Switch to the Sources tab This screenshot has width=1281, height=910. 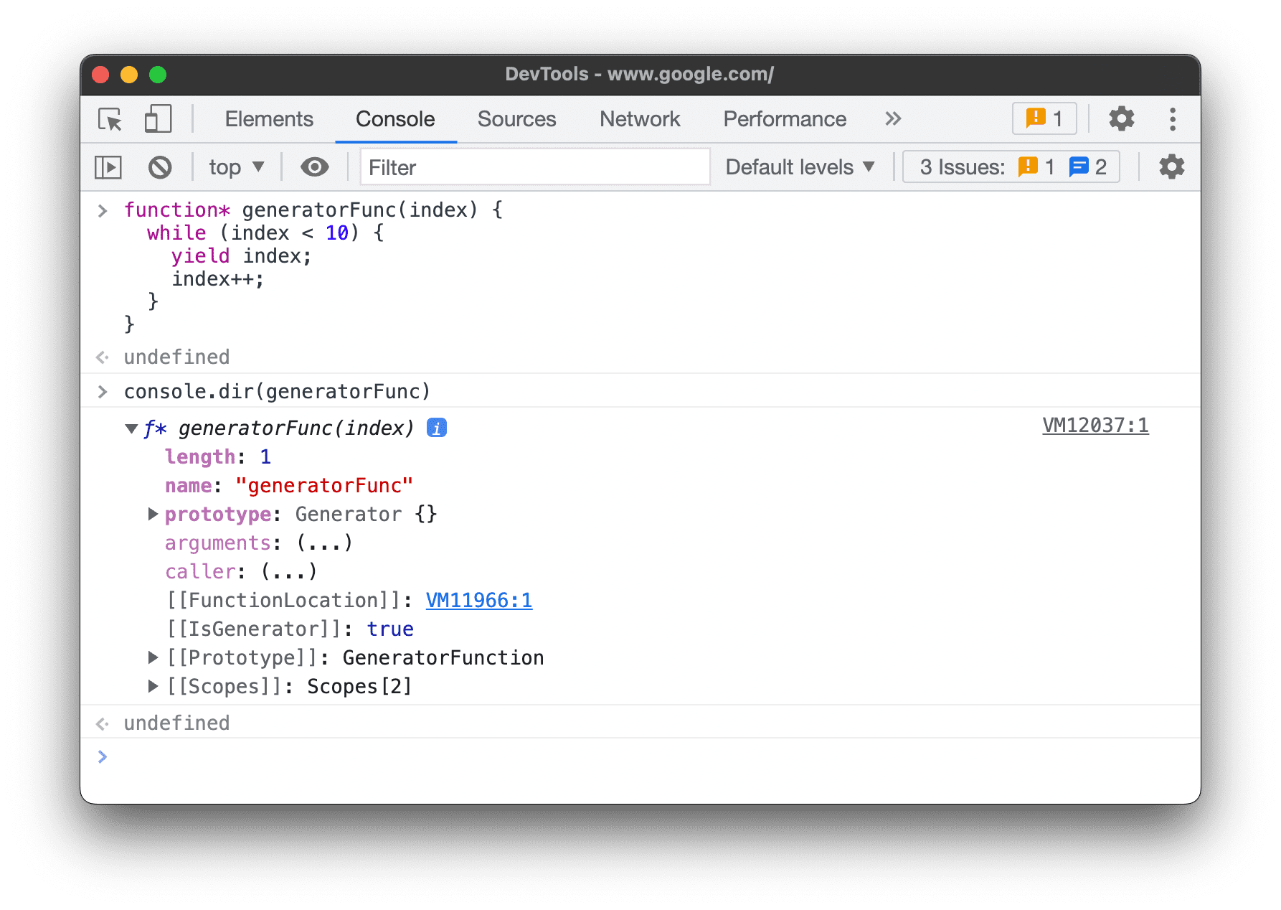pyautogui.click(x=516, y=119)
